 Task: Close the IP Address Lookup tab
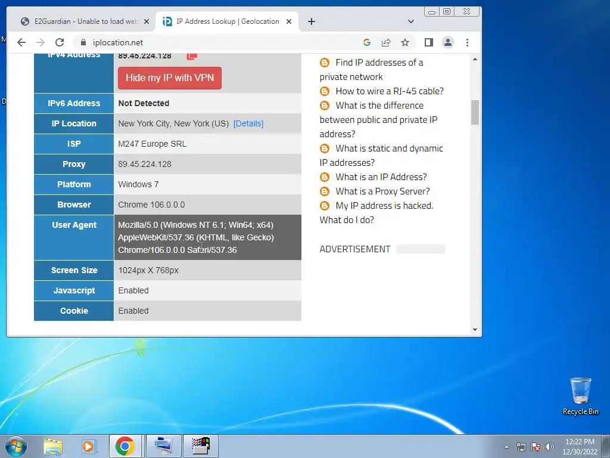point(289,21)
